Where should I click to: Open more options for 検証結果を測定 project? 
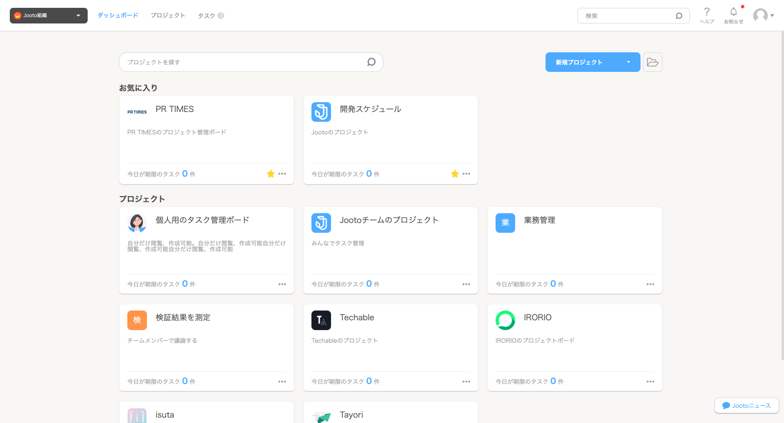(282, 381)
